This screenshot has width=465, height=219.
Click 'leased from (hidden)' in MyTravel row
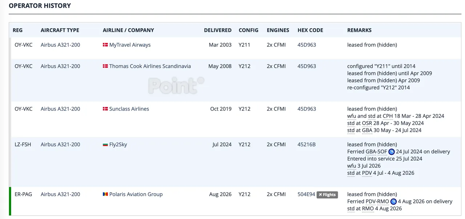click(372, 45)
